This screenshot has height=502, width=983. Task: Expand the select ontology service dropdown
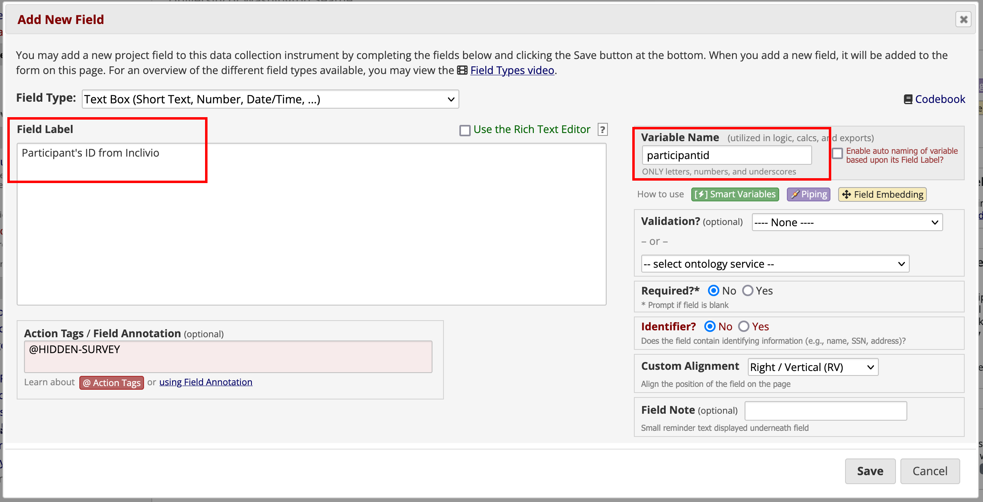[x=773, y=264]
